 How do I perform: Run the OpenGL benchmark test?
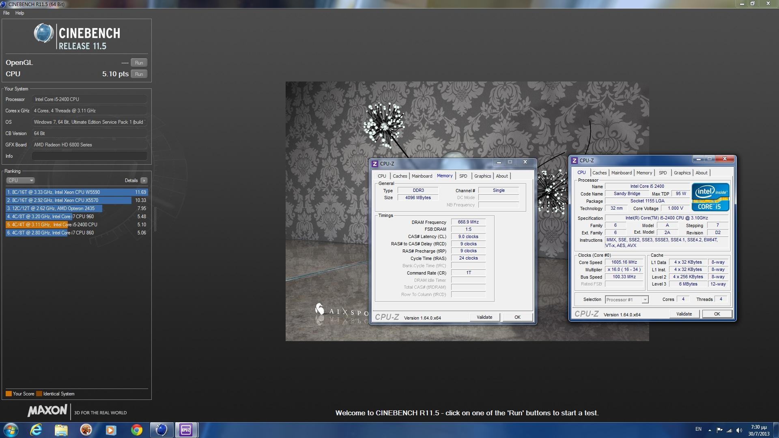point(139,63)
